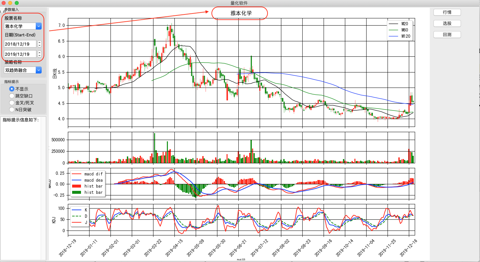Select the 金叉/死叉 radio button
Image resolution: width=480 pixels, height=262 pixels.
coord(21,103)
